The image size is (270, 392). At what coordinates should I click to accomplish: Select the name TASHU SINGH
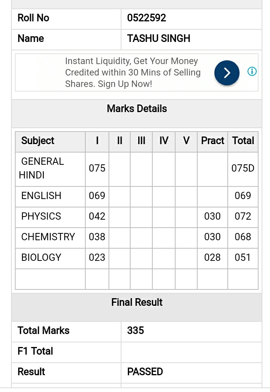tap(158, 39)
